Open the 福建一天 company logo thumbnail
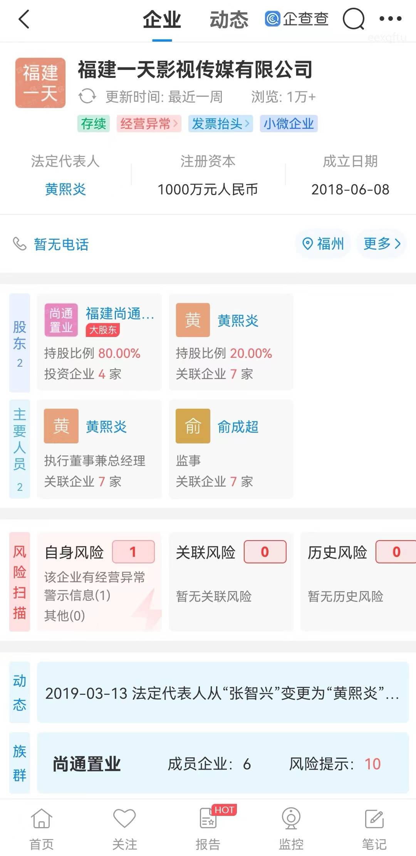 coord(40,83)
